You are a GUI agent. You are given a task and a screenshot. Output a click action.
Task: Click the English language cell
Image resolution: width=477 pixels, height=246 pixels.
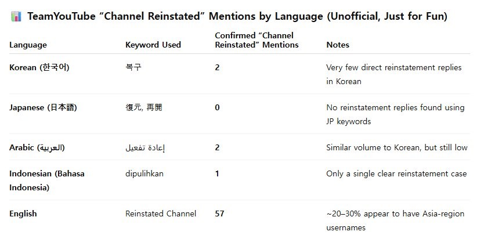tap(23, 214)
